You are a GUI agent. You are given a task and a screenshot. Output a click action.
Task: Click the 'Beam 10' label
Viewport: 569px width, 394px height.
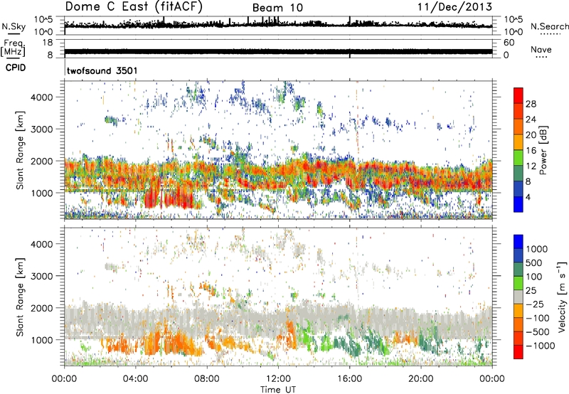point(277,8)
